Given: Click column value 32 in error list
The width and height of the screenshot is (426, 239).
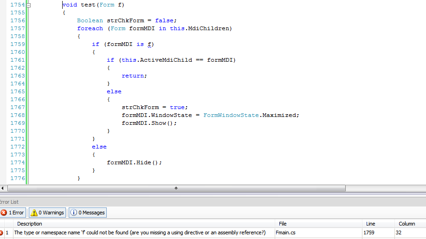Looking at the screenshot, I should [x=399, y=233].
